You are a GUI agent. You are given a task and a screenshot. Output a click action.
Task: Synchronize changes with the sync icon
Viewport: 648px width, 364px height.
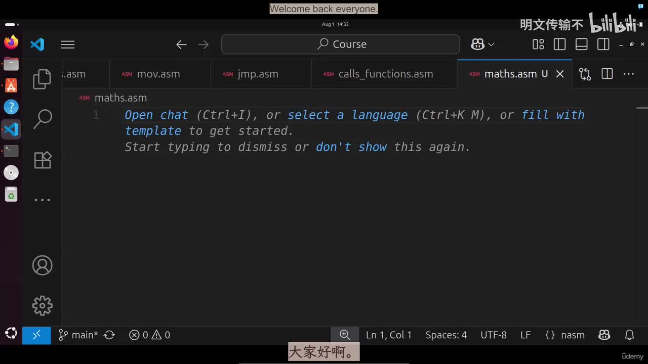click(x=109, y=335)
